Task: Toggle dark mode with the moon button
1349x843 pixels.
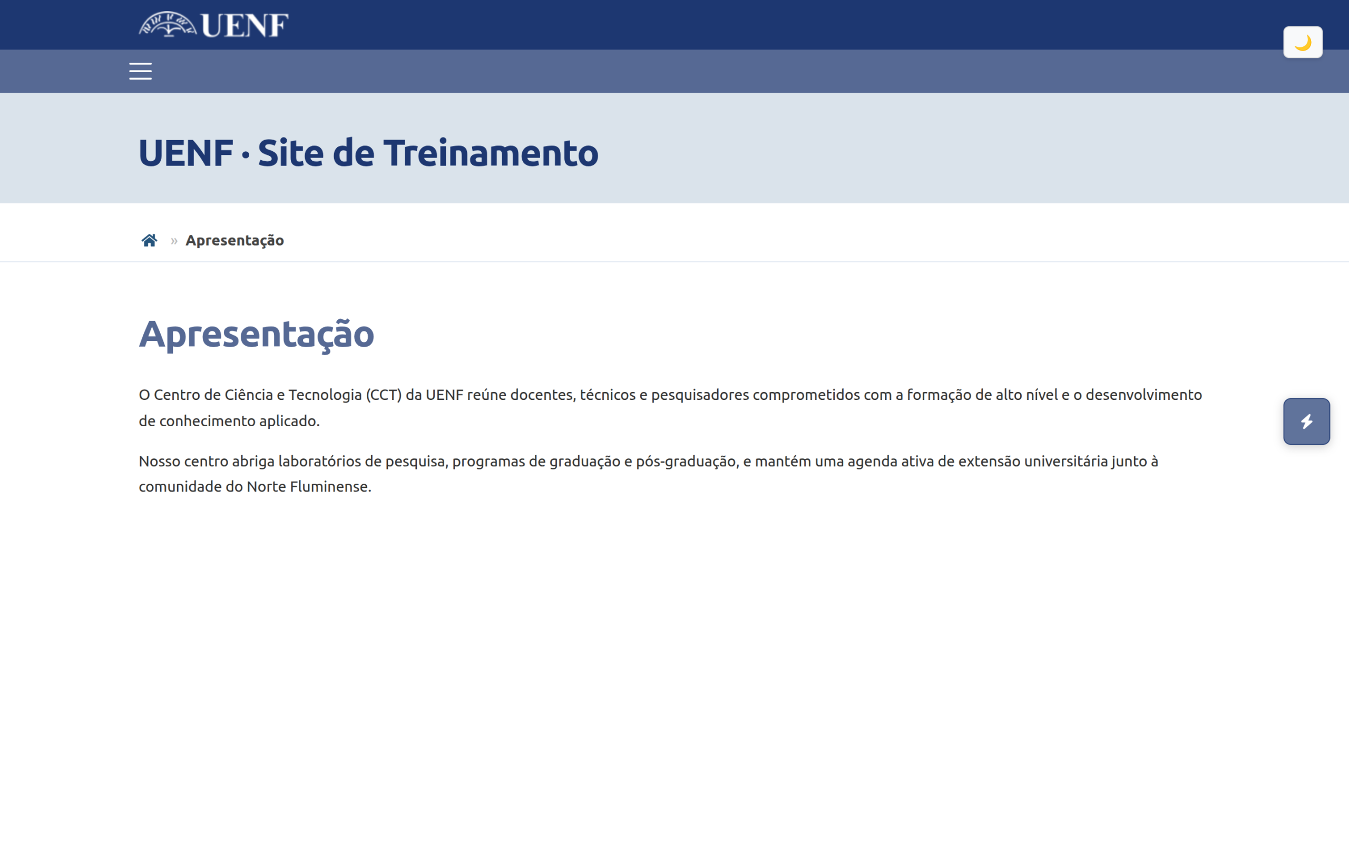Action: [1302, 42]
